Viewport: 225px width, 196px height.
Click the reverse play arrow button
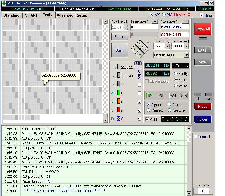click(161, 95)
